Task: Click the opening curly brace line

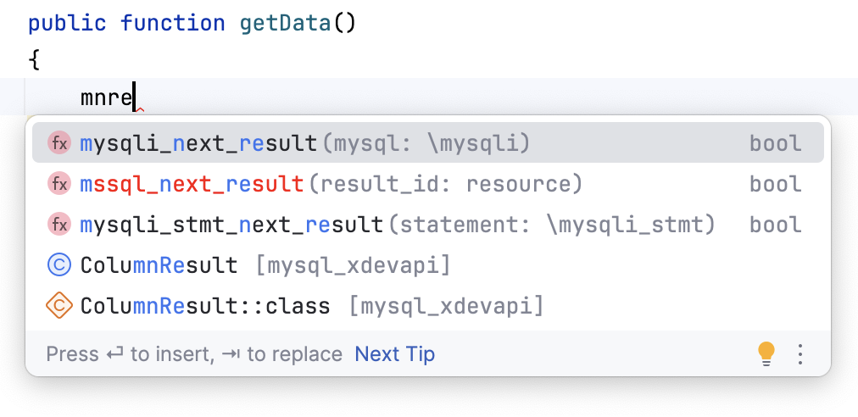Action: tap(35, 60)
